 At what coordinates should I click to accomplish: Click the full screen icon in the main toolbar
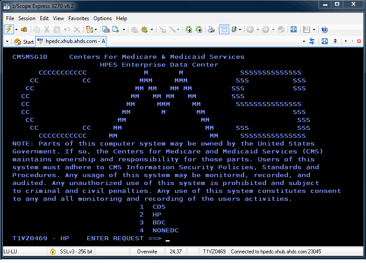[x=293, y=29]
